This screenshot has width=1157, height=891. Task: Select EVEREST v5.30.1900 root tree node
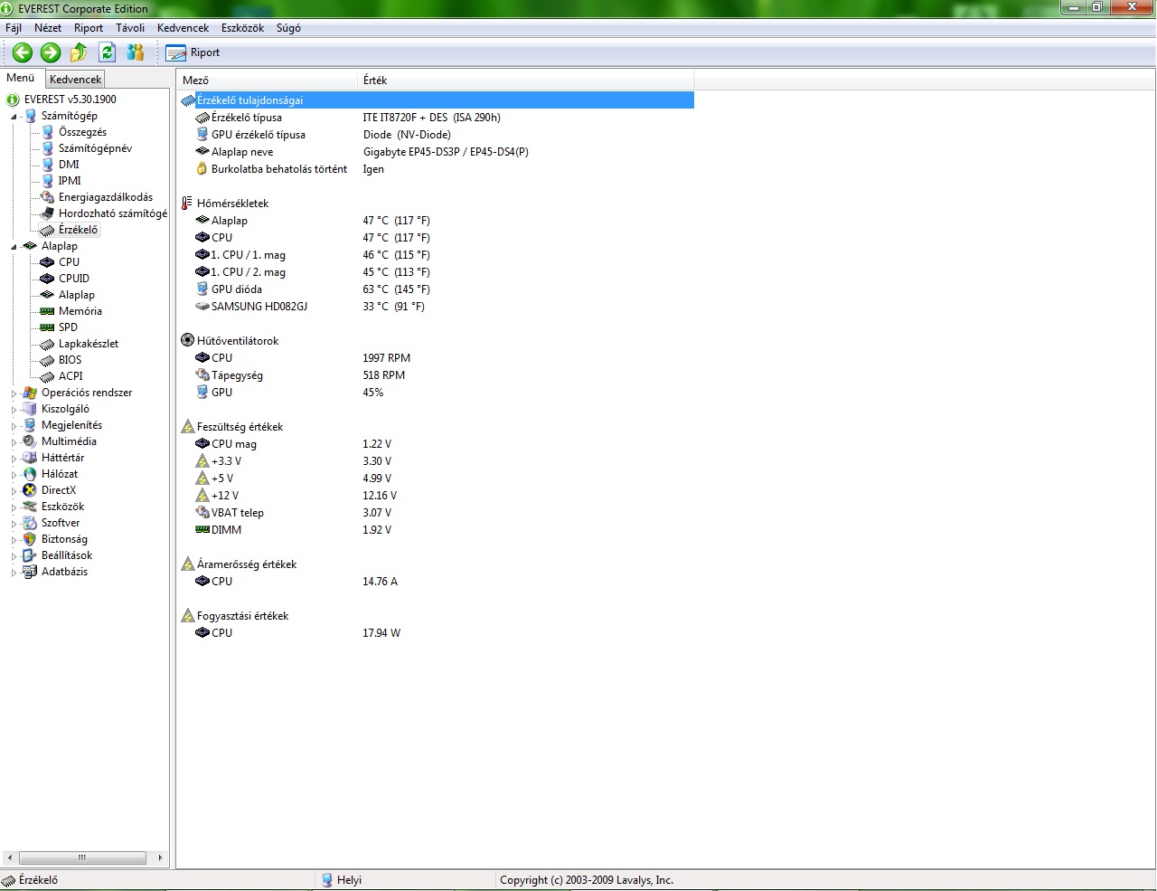click(71, 100)
